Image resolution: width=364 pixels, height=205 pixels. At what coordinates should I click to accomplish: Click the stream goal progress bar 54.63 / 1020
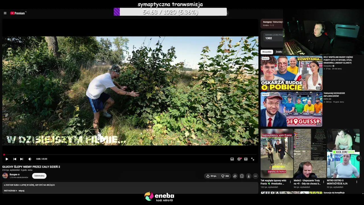click(170, 12)
